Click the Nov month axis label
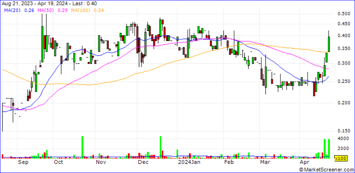This screenshot has height=173, width=355. pos(100,162)
